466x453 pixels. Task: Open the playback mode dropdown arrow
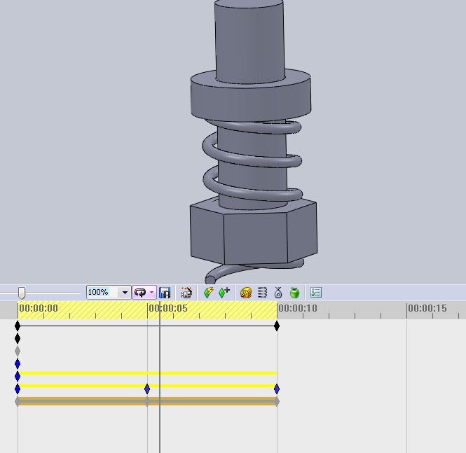click(152, 293)
